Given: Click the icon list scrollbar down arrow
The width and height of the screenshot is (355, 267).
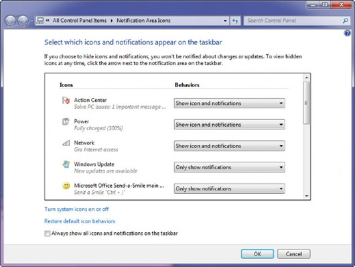Looking at the screenshot, I should (307, 196).
